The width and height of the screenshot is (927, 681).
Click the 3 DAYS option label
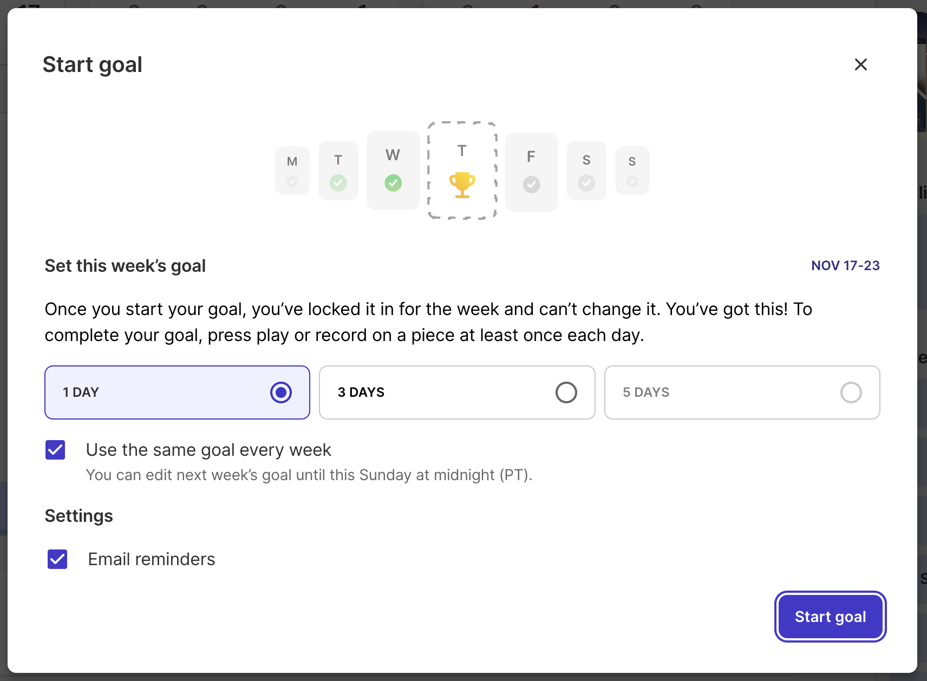click(361, 392)
